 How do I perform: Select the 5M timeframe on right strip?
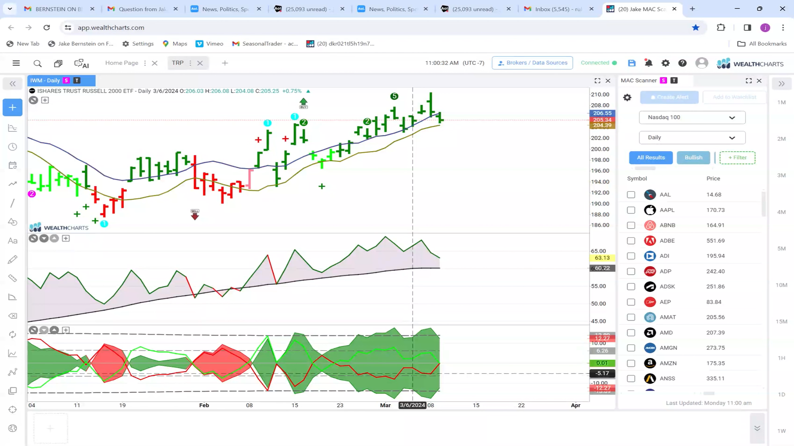tap(781, 249)
